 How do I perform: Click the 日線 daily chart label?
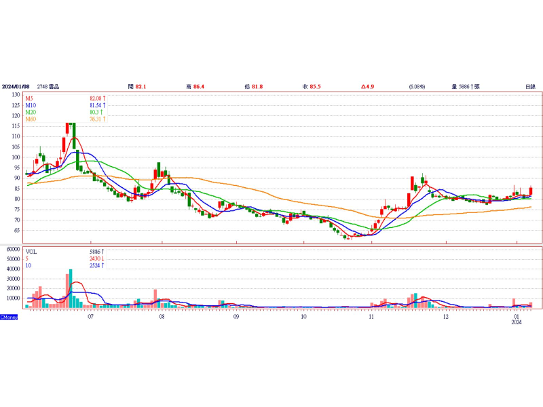[530, 87]
